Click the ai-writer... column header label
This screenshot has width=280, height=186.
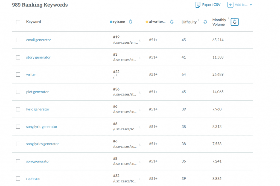click(157, 22)
